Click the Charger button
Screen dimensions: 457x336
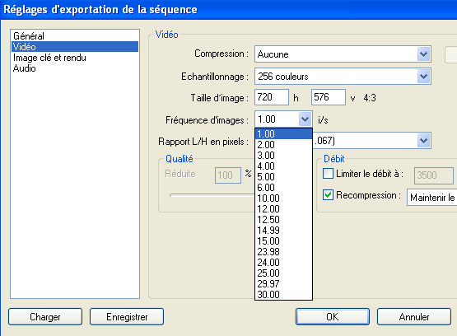pos(45,317)
